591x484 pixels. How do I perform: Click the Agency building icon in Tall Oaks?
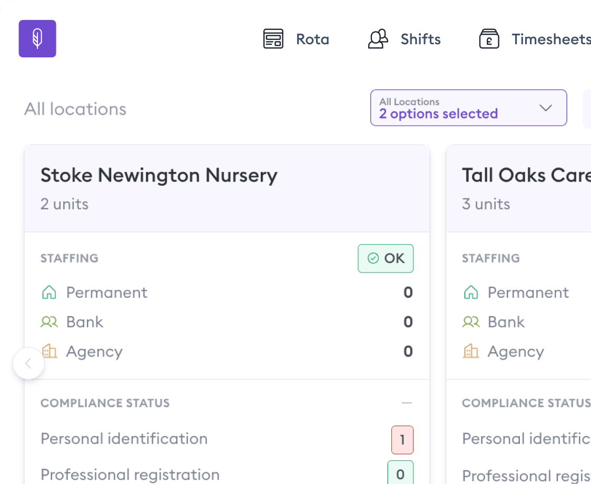(471, 351)
